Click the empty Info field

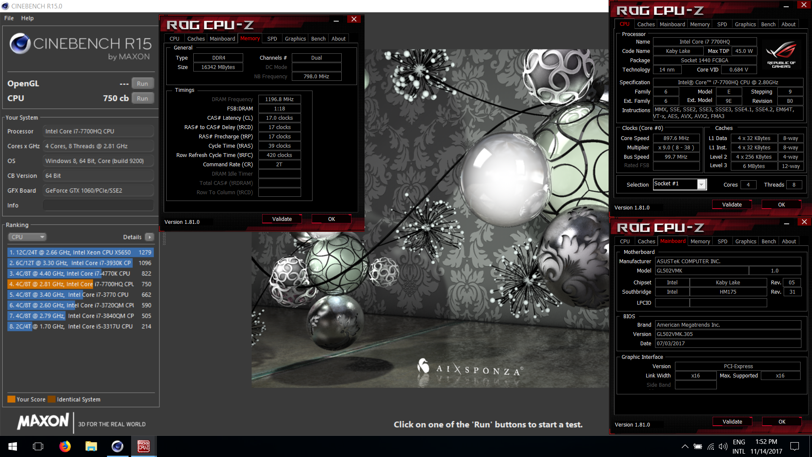[x=98, y=205]
